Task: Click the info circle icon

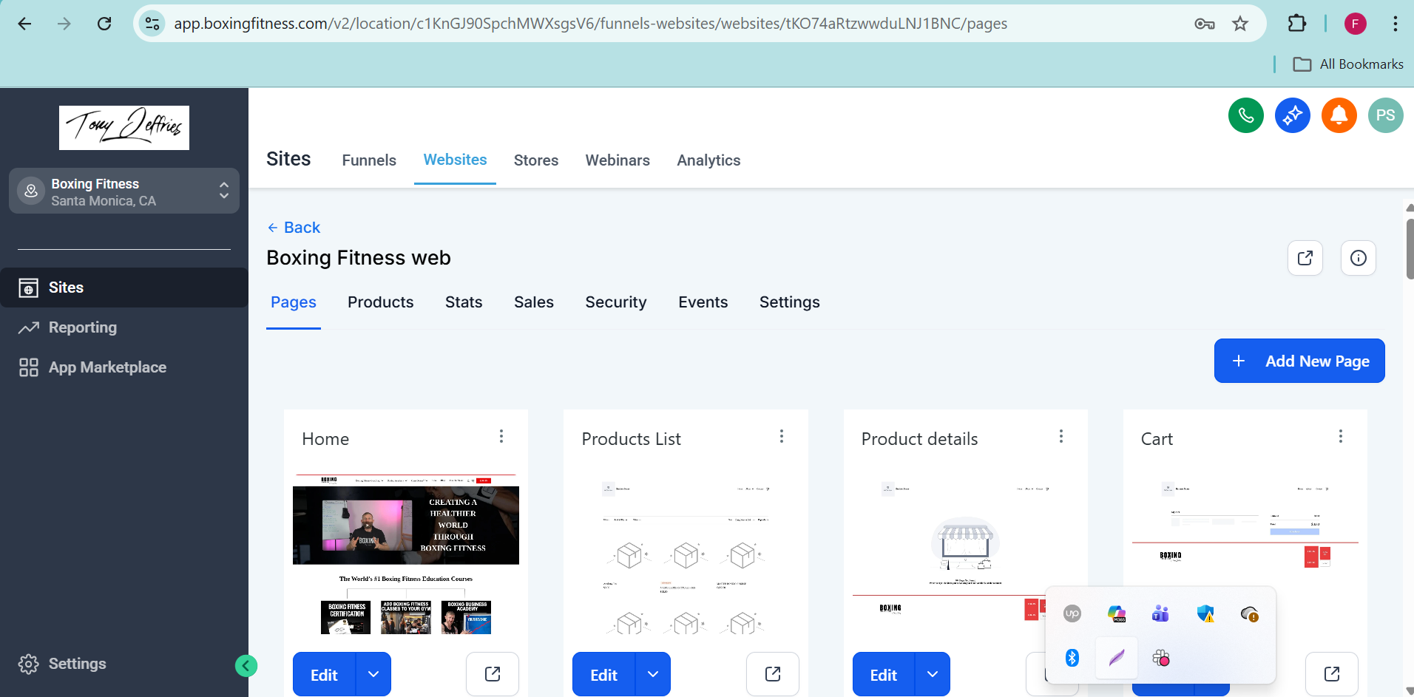Action: (x=1358, y=258)
